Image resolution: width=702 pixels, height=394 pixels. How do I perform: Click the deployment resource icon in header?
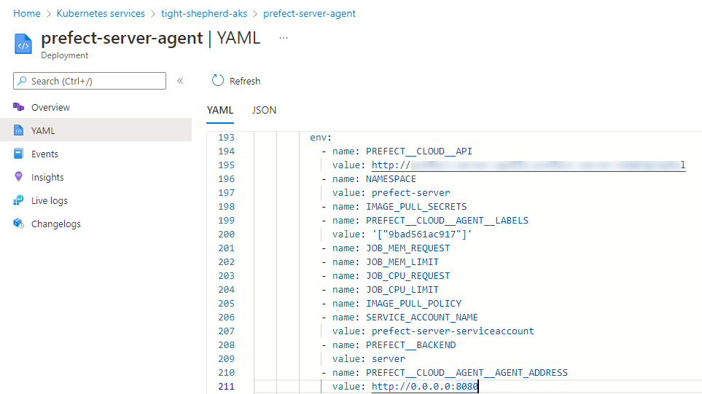(x=23, y=44)
